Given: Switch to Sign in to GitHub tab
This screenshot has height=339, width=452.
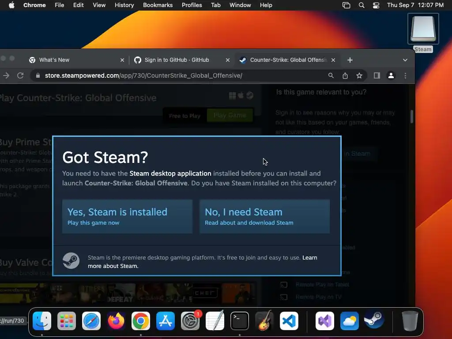Looking at the screenshot, I should (x=181, y=60).
